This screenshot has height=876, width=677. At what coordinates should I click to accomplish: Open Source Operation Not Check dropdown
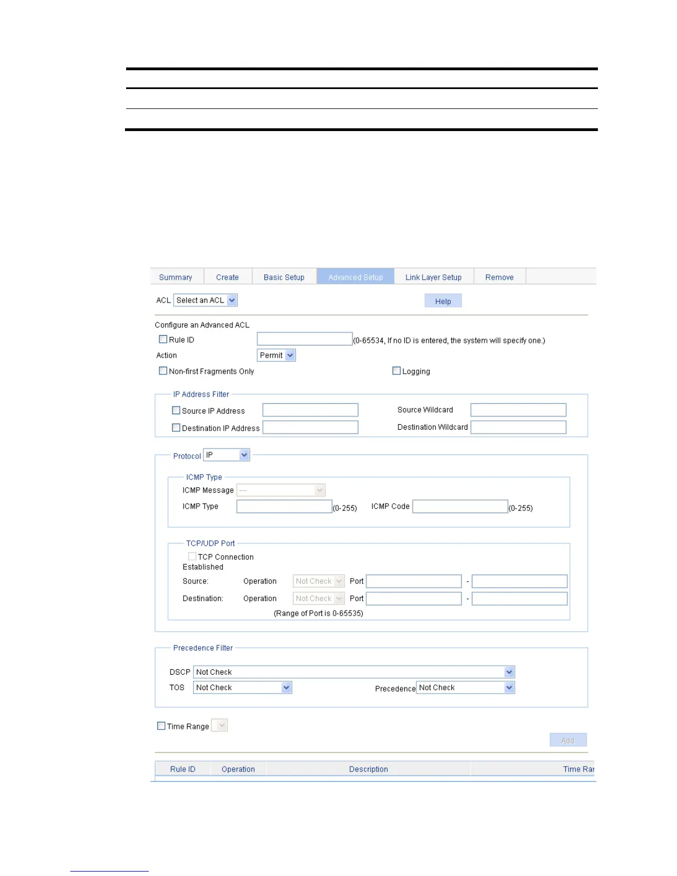click(x=319, y=581)
